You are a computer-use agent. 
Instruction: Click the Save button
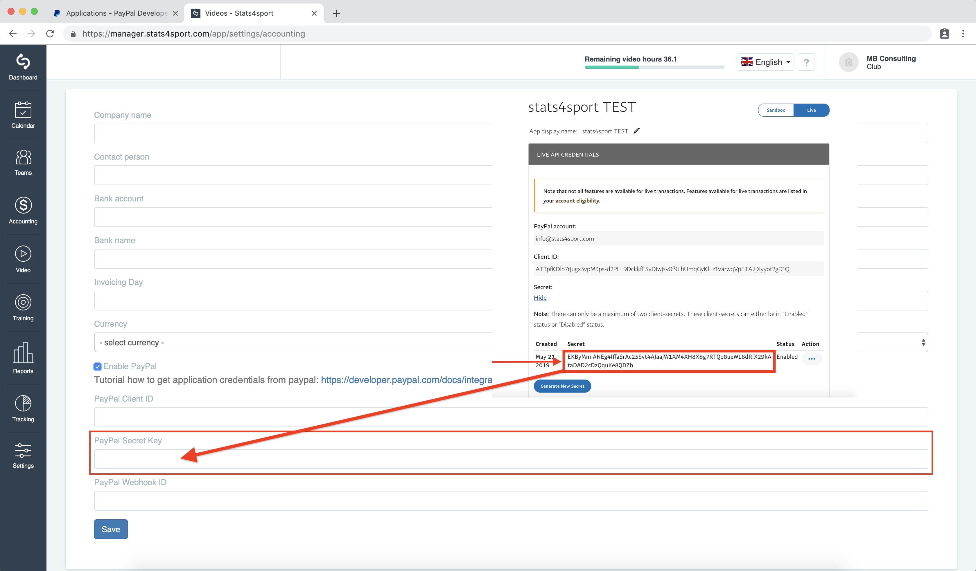[x=111, y=529]
